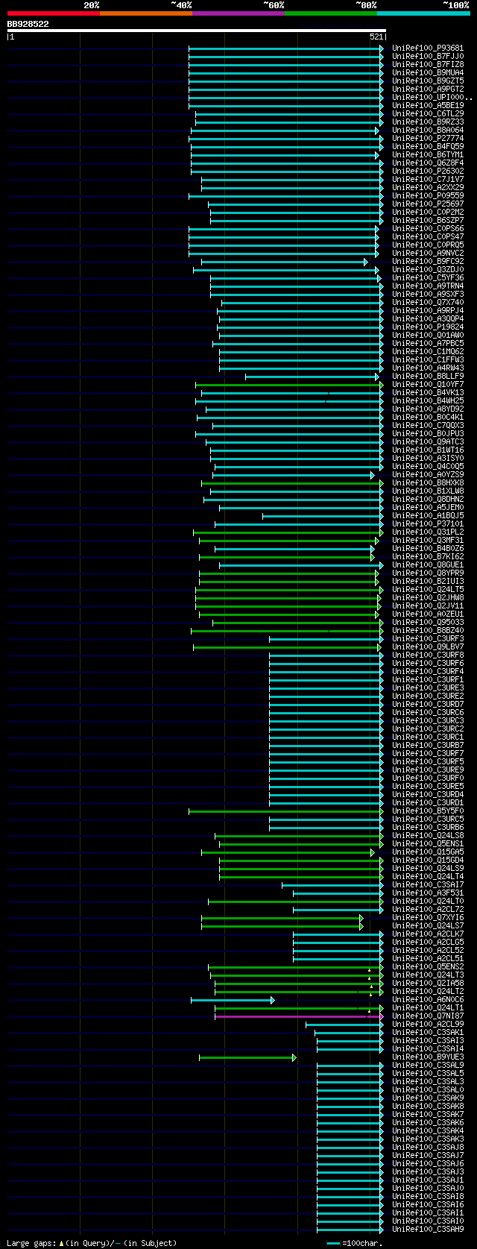Select the UniRef100_A0YZS9 row label
The image size is (477, 1249).
click(x=428, y=475)
